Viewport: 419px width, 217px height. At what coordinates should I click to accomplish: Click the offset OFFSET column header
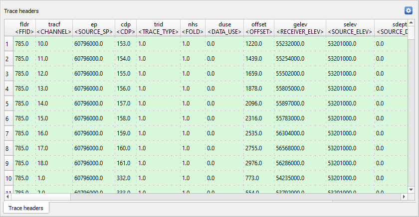258,28
